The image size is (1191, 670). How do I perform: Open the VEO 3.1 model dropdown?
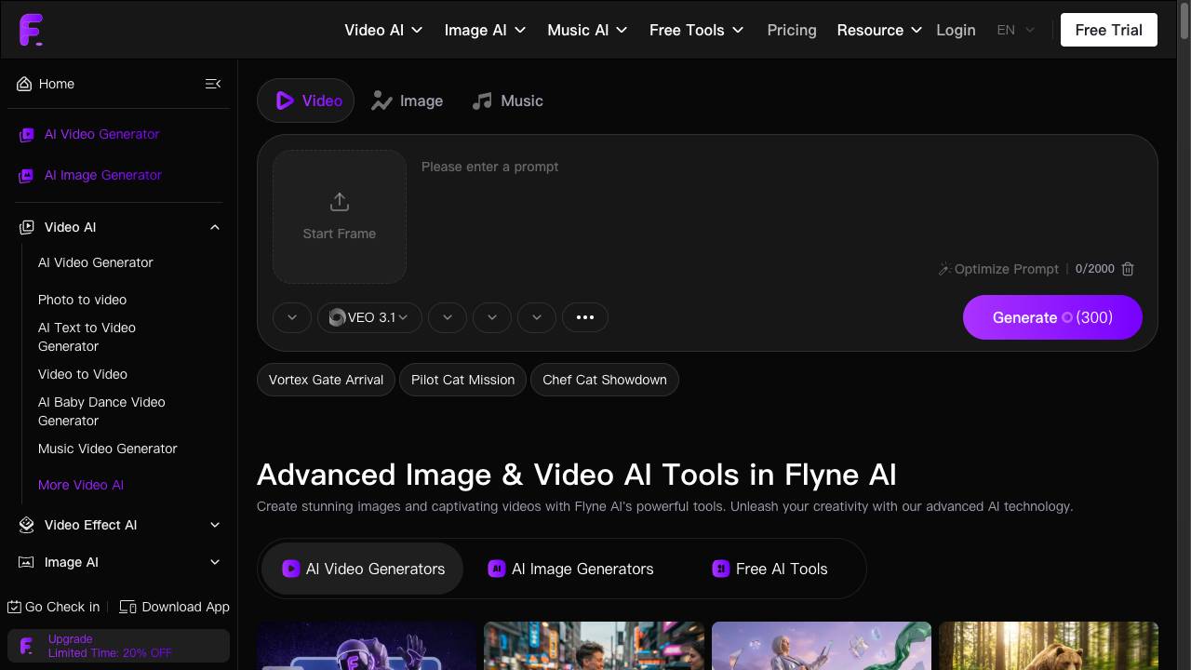click(x=369, y=317)
